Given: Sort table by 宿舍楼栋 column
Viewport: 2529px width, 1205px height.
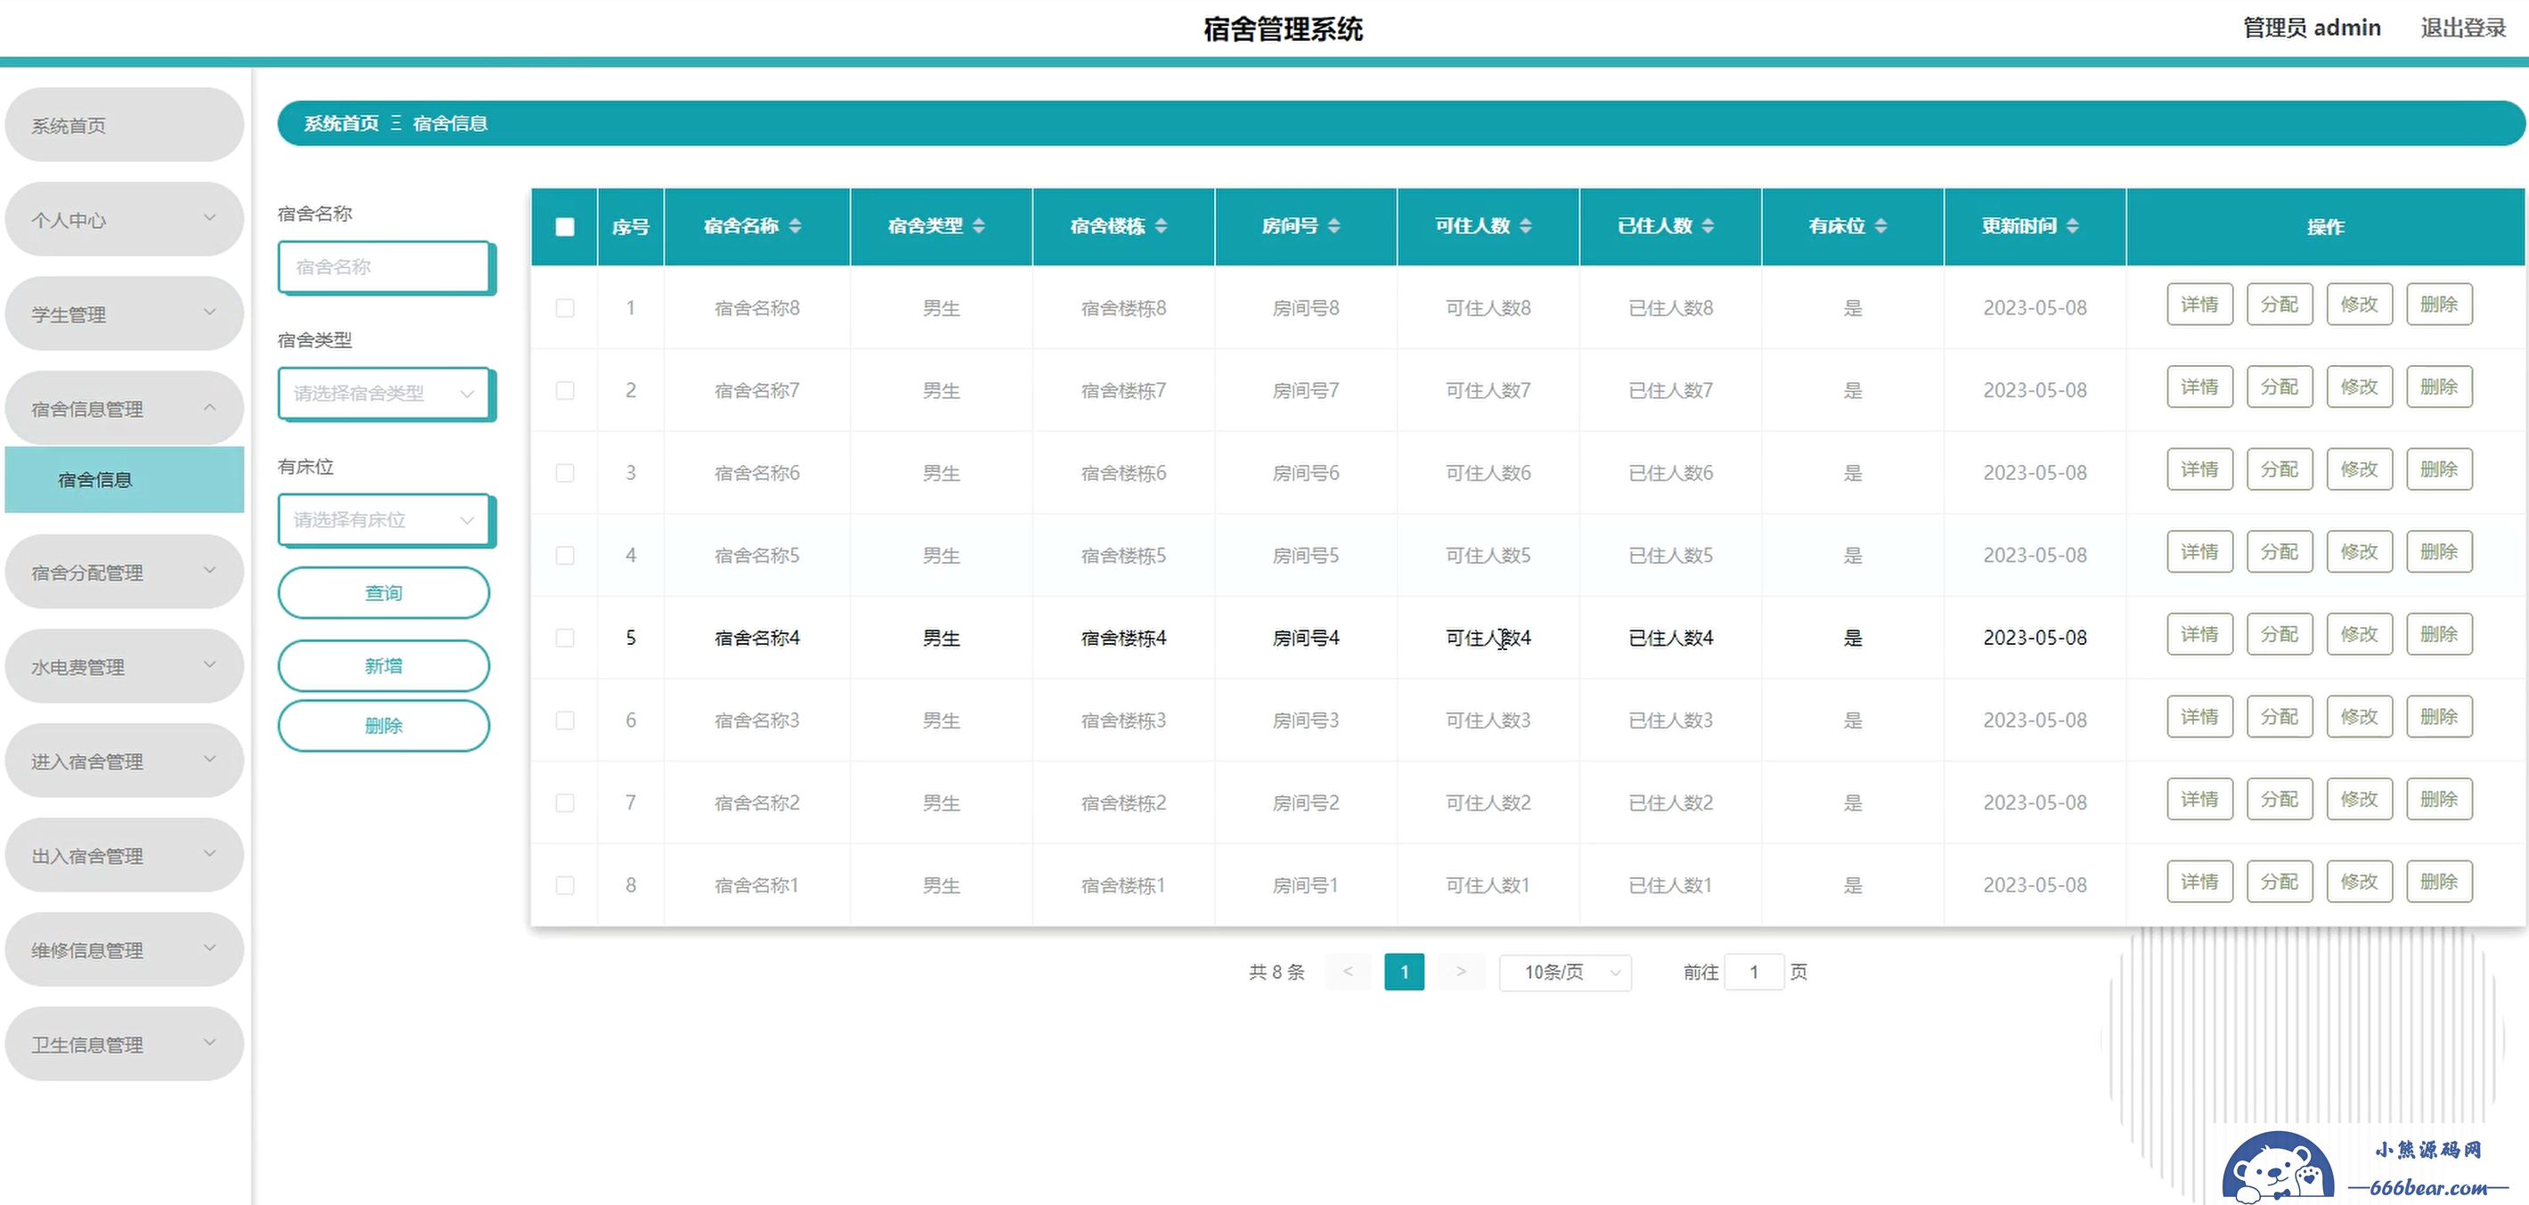Looking at the screenshot, I should coord(1161,227).
